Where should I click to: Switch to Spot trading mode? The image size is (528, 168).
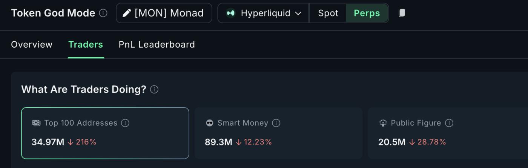point(328,13)
